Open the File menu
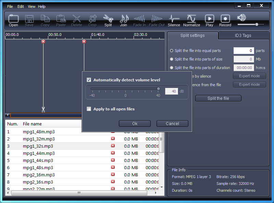Image resolution: width=274 pixels, height=203 pixels. [x=10, y=6]
